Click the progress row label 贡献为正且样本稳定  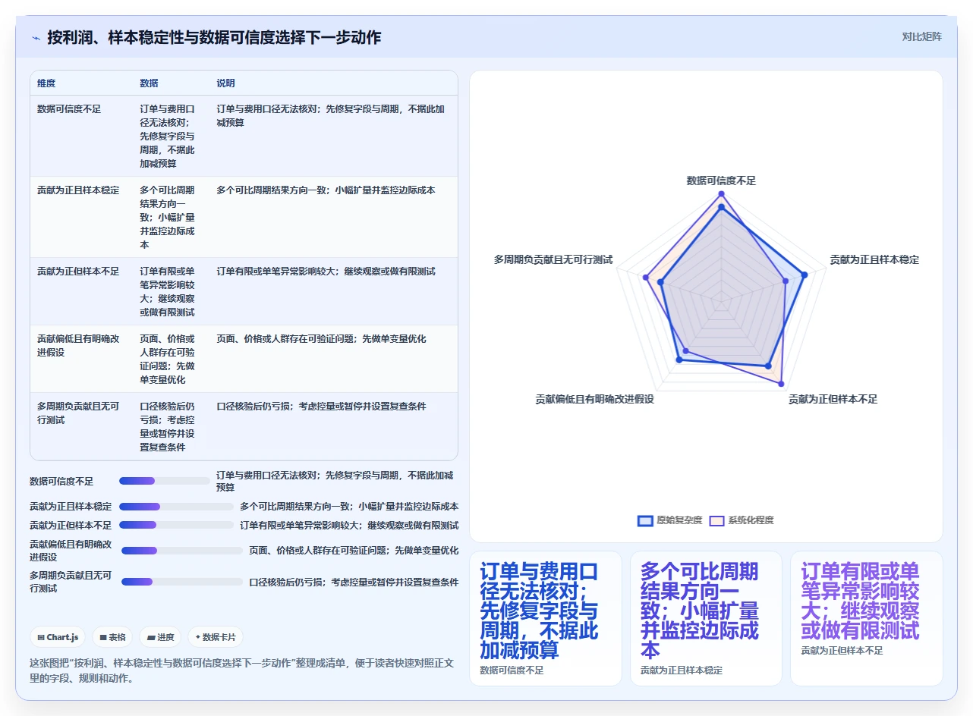tap(71, 507)
